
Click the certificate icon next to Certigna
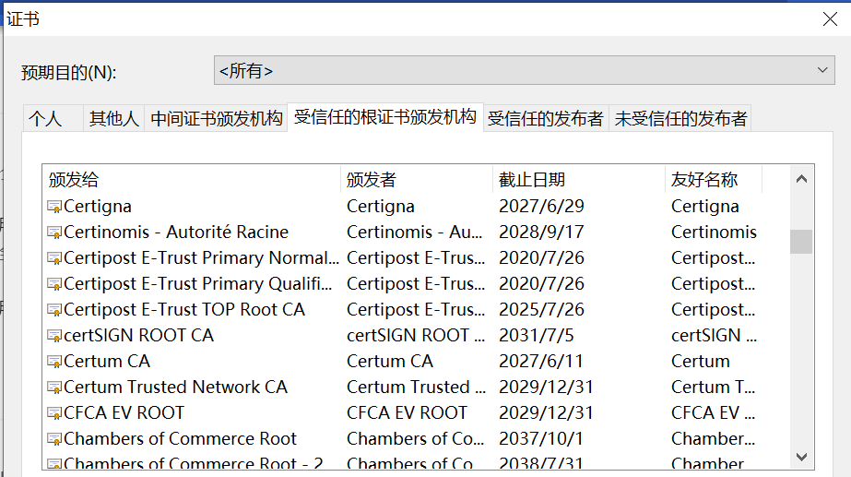coord(54,207)
